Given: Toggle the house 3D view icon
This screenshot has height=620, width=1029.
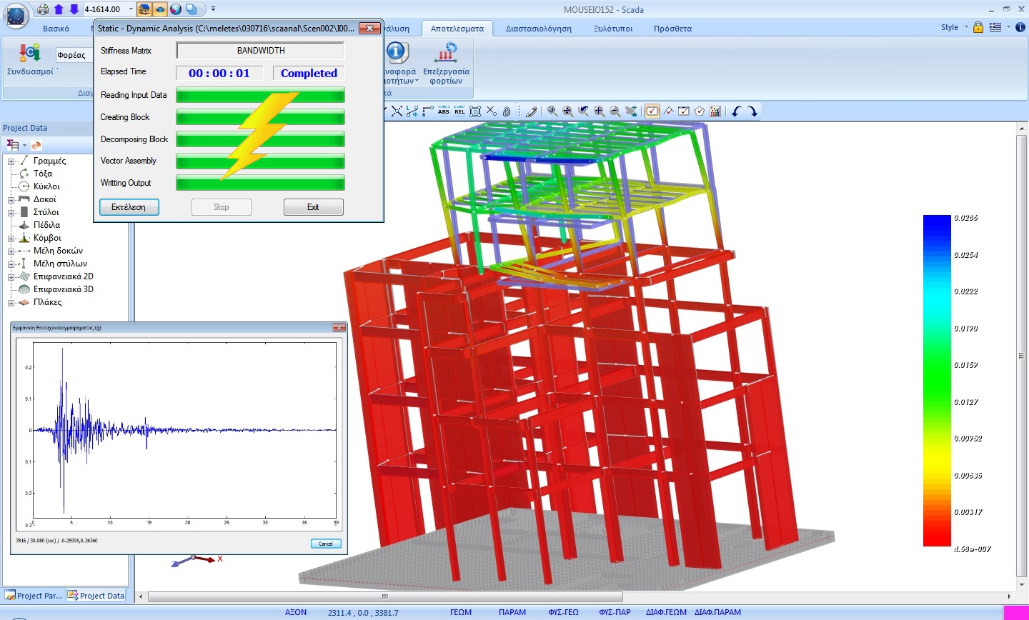Looking at the screenshot, I should 144,9.
